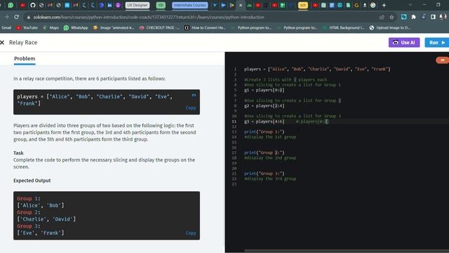The height and width of the screenshot is (253, 449).
Task: Open the tab search dropdown chevron
Action: pyautogui.click(x=410, y=5)
